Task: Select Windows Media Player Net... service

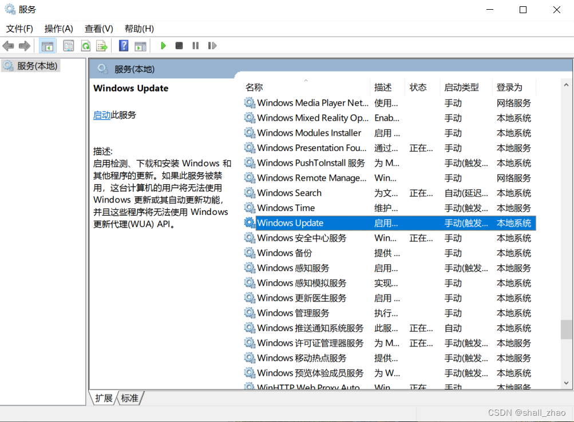Action: [x=390, y=103]
